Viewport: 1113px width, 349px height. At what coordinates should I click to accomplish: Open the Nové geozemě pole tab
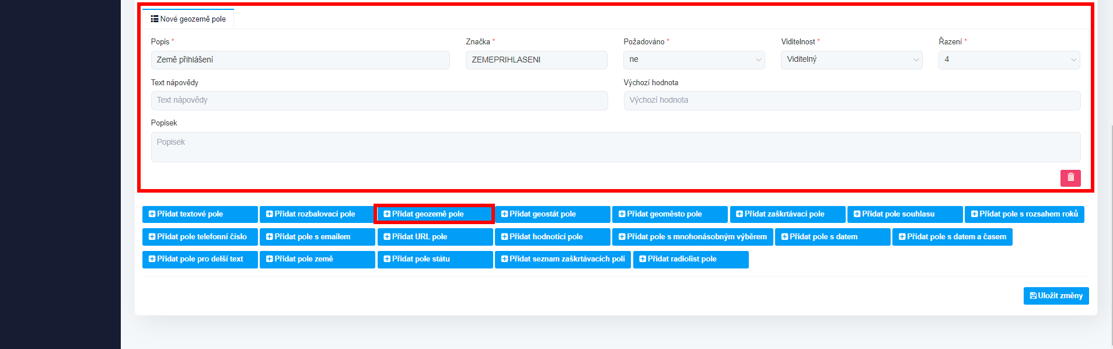(188, 19)
